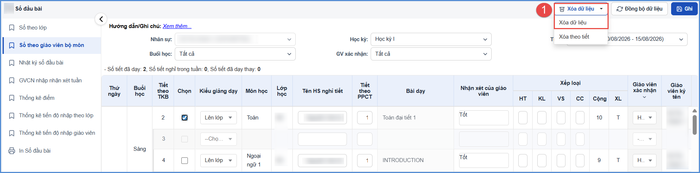Click Tên HS nghỉ tiết field in Toán row
This screenshot has width=700, height=173.
tap(322, 118)
